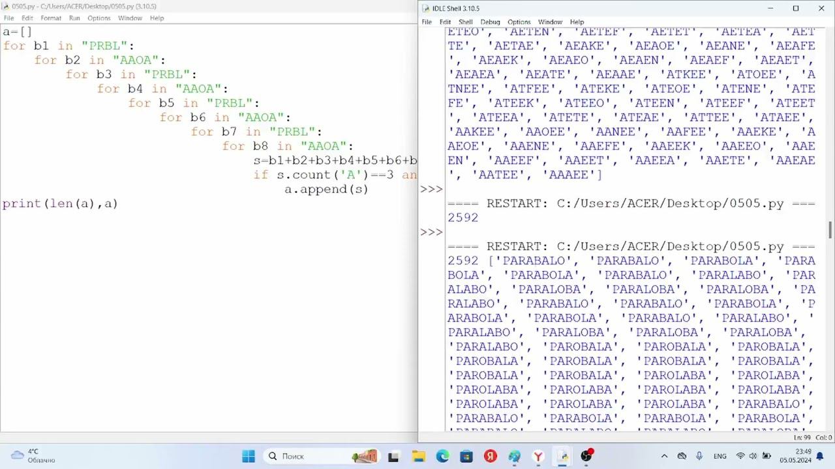
Task: Click the microphone tray icon
Action: [699, 457]
